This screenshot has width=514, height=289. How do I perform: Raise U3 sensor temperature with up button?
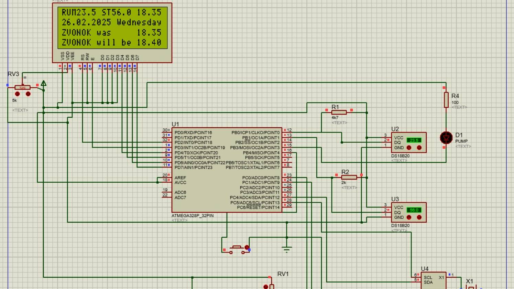click(419, 217)
